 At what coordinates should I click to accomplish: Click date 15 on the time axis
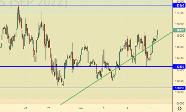point(150,108)
